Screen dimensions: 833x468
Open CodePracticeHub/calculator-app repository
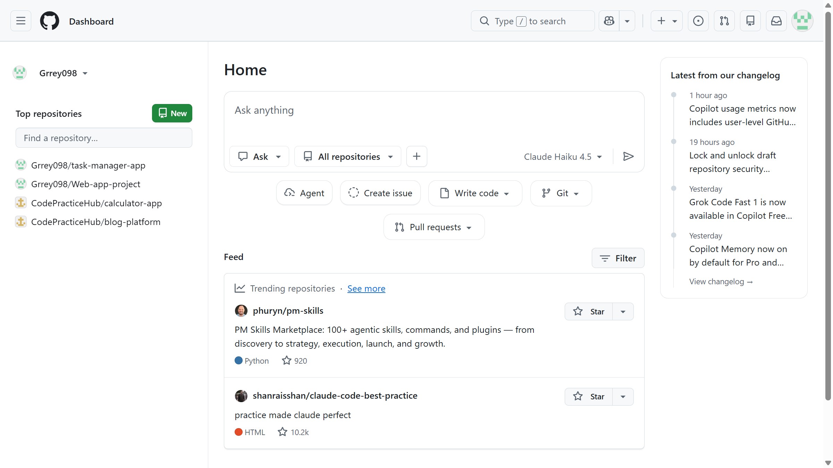click(96, 203)
